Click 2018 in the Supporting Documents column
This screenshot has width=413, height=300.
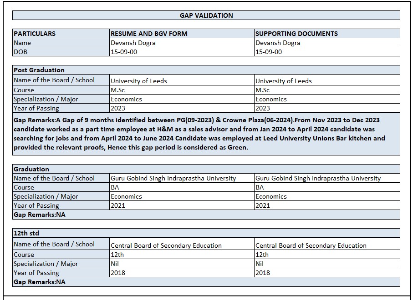pyautogui.click(x=262, y=273)
